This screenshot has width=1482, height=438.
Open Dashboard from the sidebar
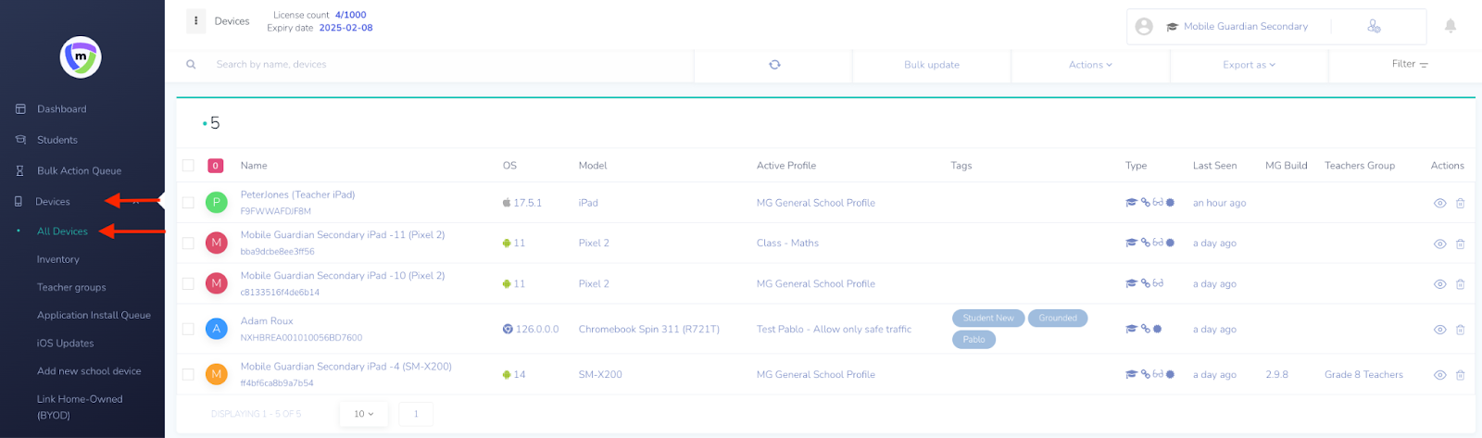click(x=61, y=109)
